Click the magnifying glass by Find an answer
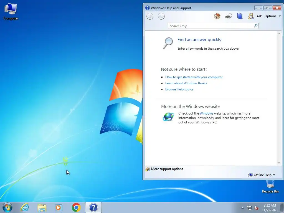The width and height of the screenshot is (284, 213). (x=168, y=43)
